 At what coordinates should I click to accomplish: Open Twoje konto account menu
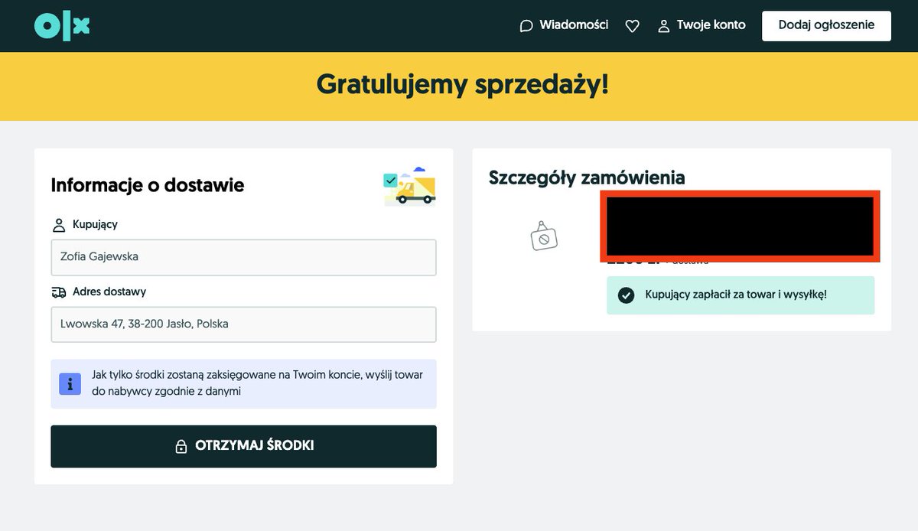702,25
